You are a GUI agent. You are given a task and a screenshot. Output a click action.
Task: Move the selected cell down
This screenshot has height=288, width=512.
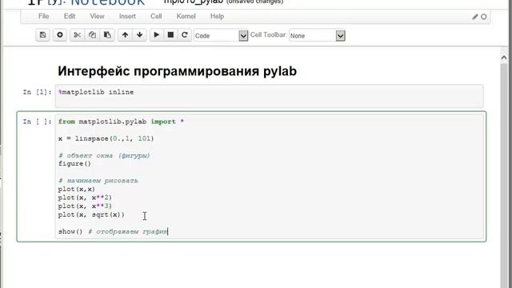[x=140, y=35]
